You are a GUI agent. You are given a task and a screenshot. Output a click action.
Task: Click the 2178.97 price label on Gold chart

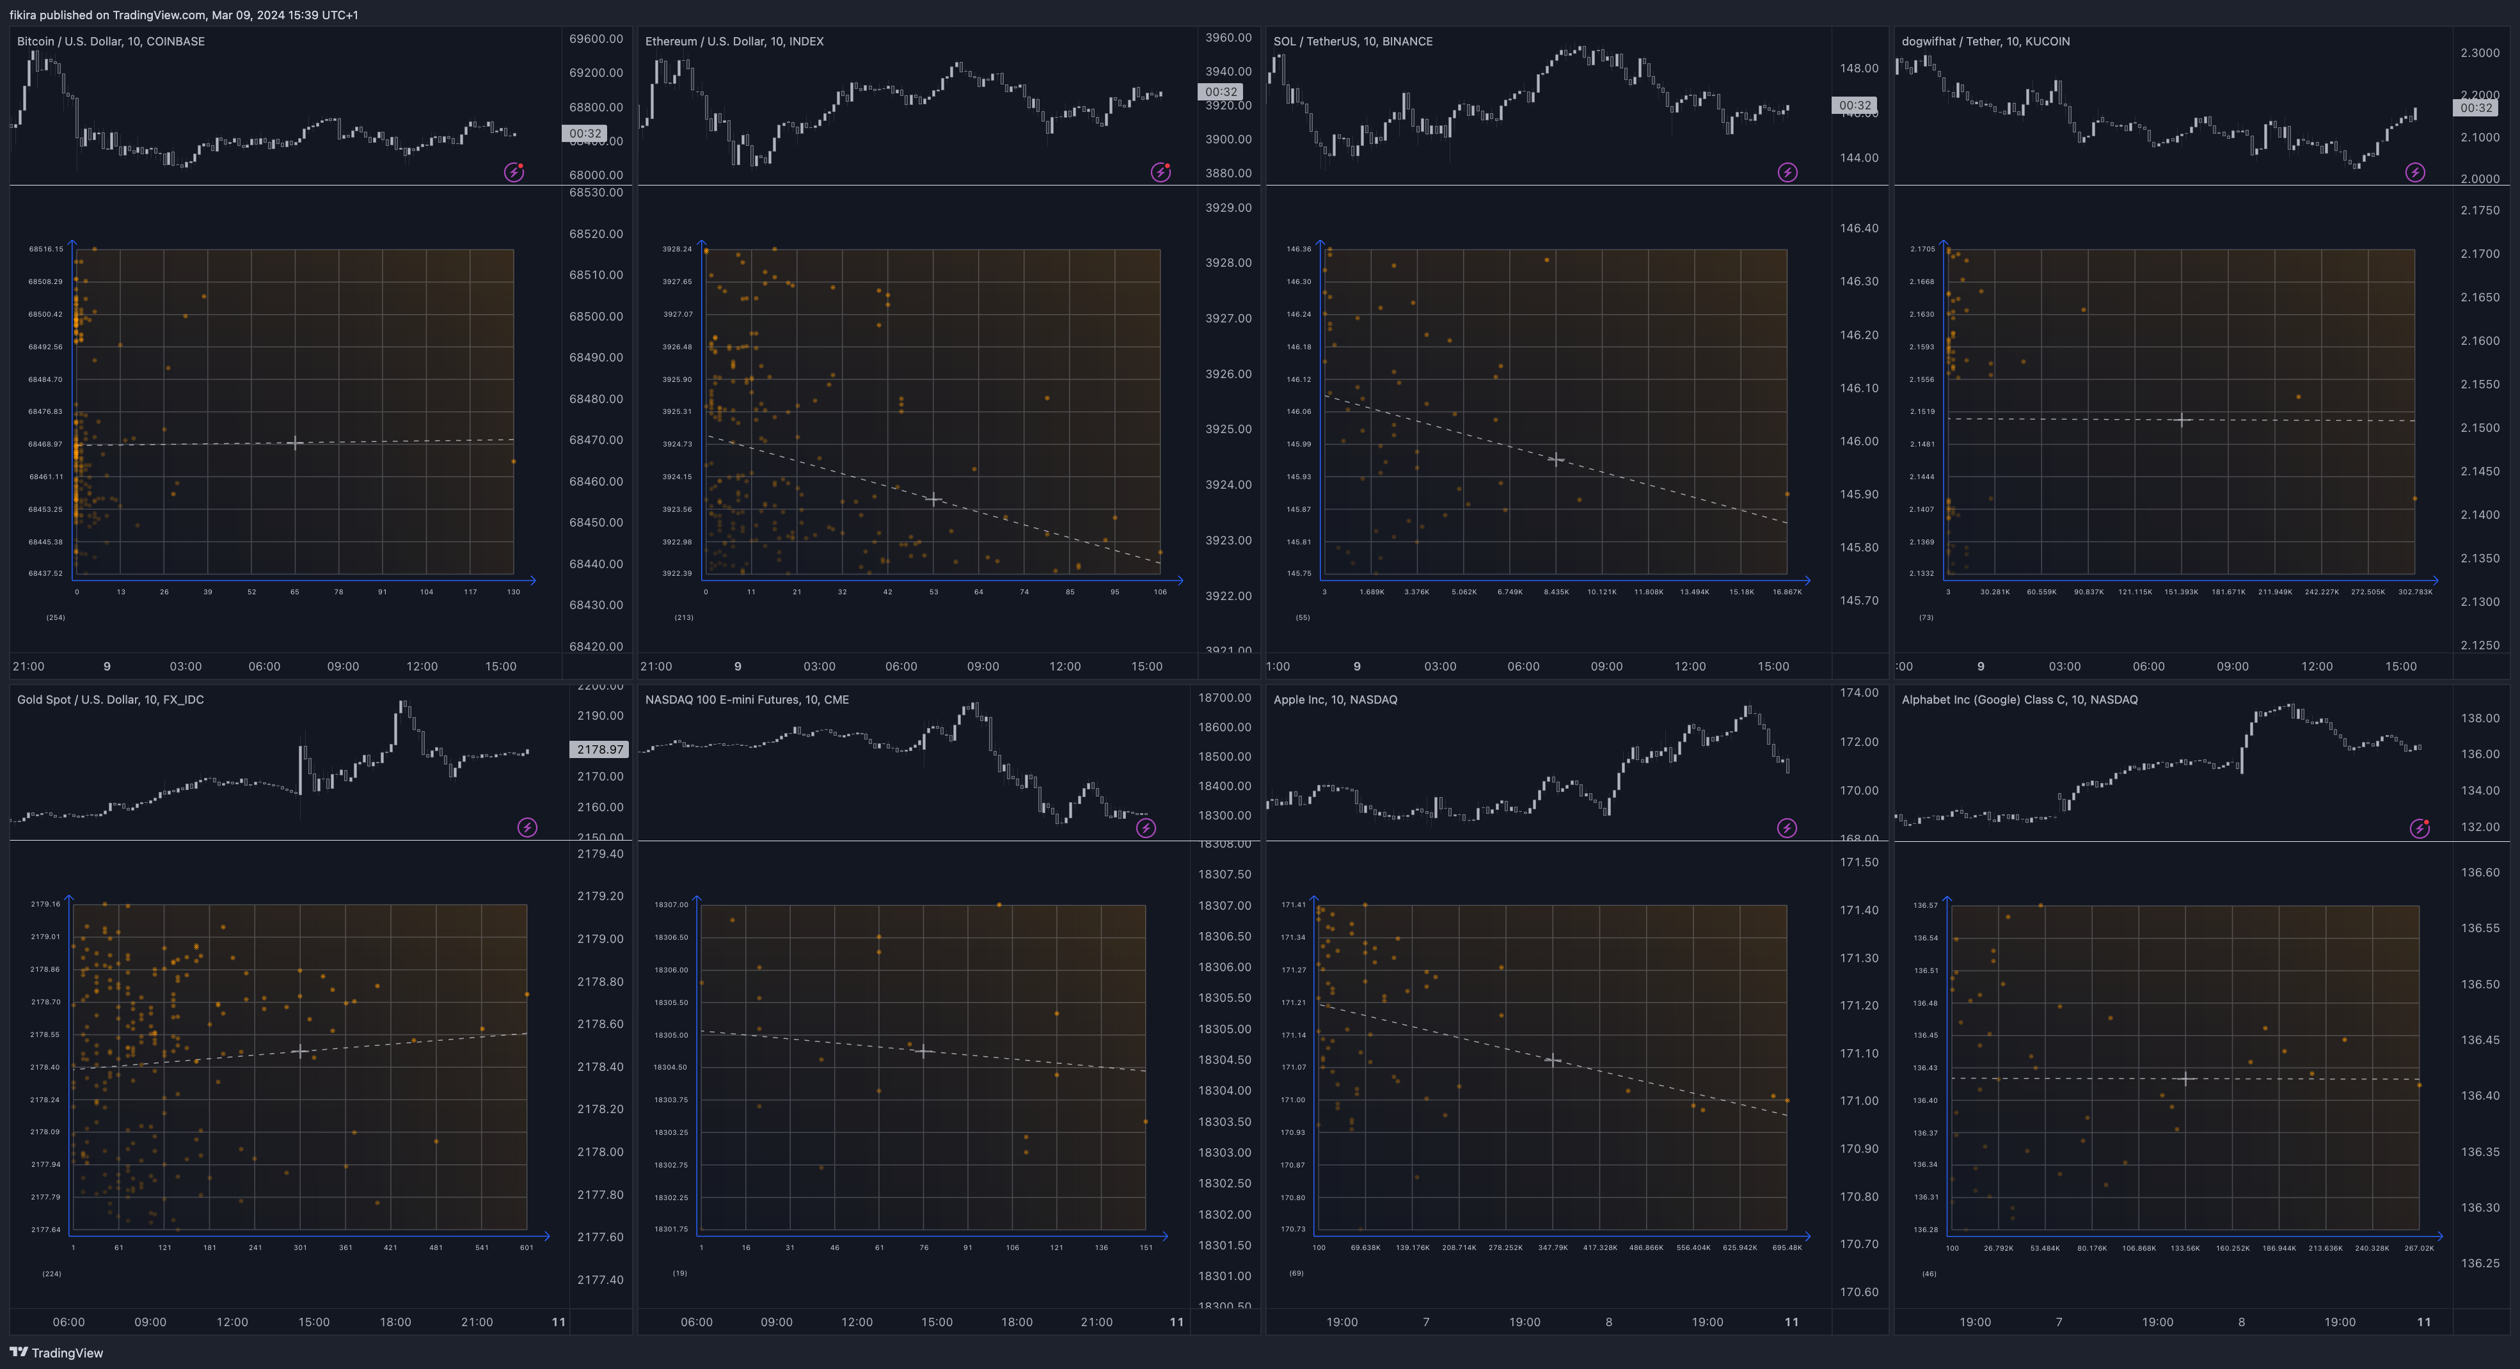click(x=599, y=749)
